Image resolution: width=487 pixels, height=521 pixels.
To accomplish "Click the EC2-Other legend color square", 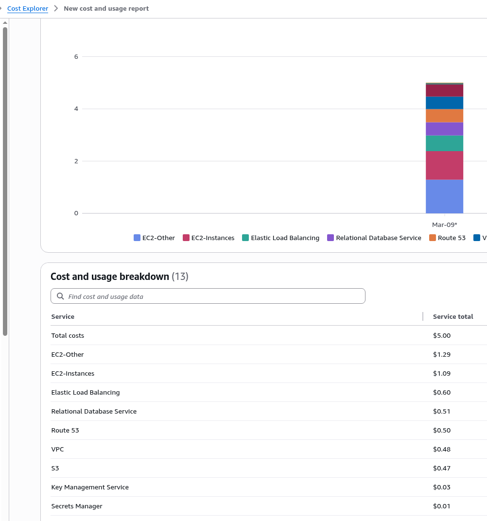I will (137, 238).
